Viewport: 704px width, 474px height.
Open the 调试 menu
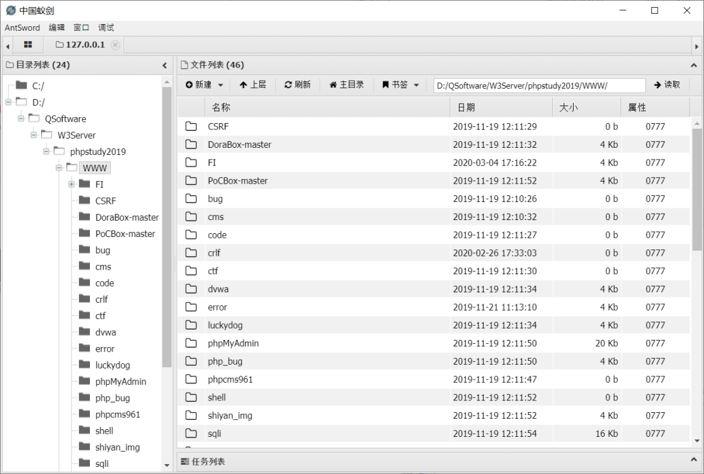(x=106, y=28)
